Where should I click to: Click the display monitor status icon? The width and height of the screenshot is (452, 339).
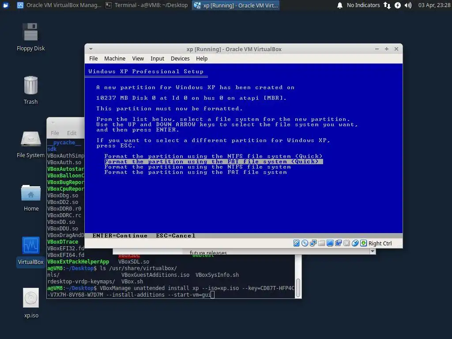330,243
